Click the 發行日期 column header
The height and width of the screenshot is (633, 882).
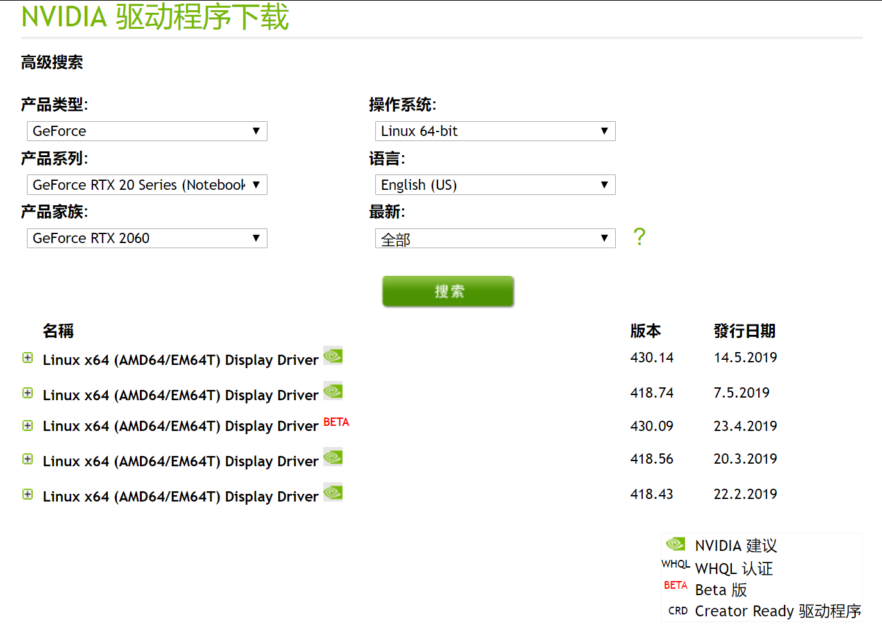[x=745, y=331]
